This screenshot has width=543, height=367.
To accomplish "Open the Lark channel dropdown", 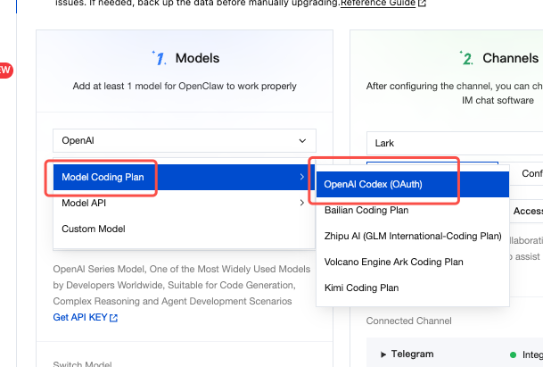I will click(x=455, y=143).
